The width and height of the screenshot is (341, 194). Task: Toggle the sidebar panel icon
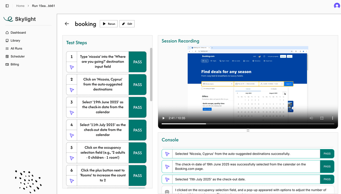pos(7,6)
